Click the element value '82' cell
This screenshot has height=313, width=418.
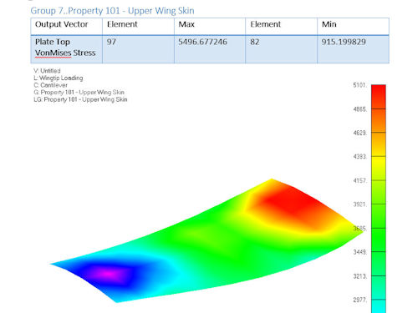pyautogui.click(x=282, y=49)
